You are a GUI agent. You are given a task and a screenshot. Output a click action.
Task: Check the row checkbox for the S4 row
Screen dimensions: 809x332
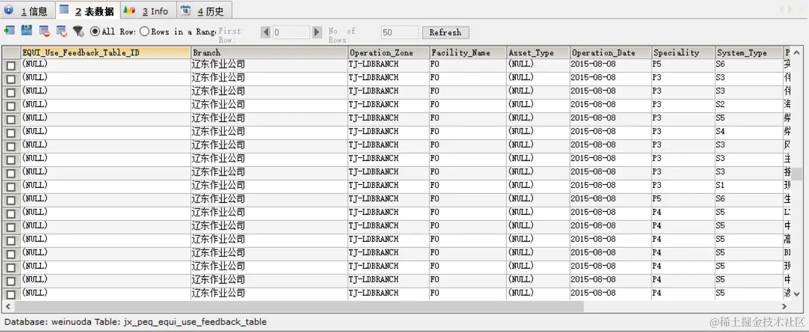11,133
